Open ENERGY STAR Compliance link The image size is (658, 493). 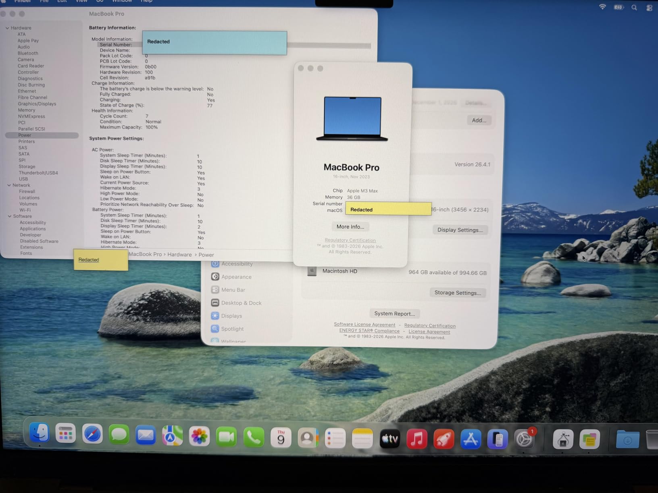coord(369,331)
